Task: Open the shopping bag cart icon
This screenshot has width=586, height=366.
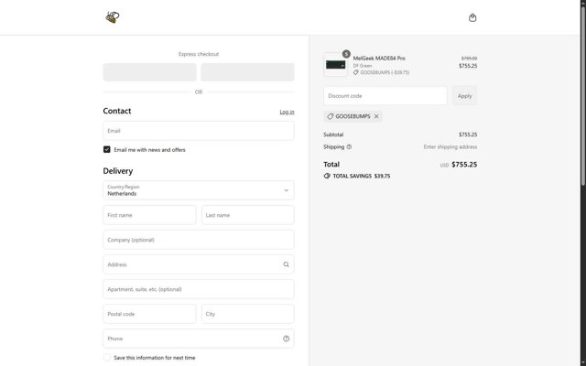Action: click(472, 17)
